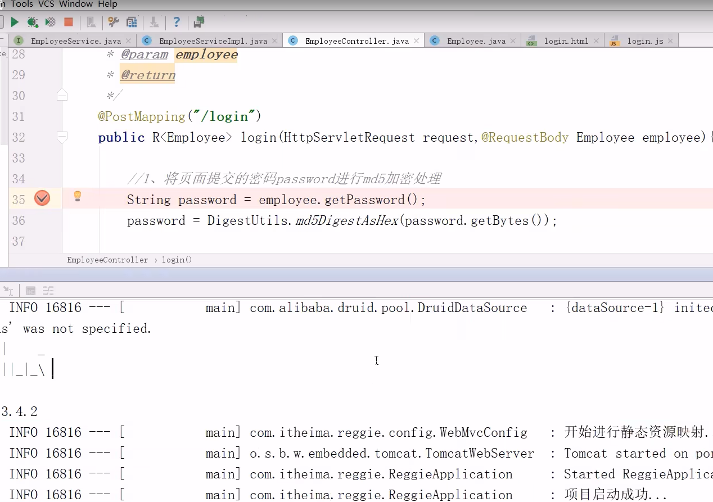This screenshot has width=713, height=502.
Task: Collapse the login method fold at line 32
Action: (x=62, y=137)
